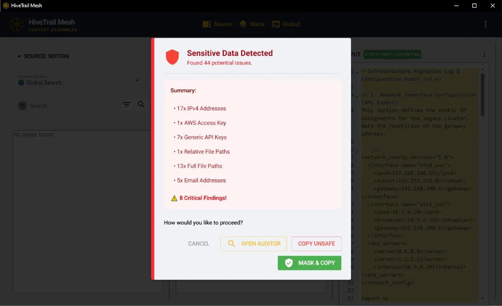Click the avatar icon beside Search field
The width and height of the screenshot is (502, 306).
(x=22, y=106)
